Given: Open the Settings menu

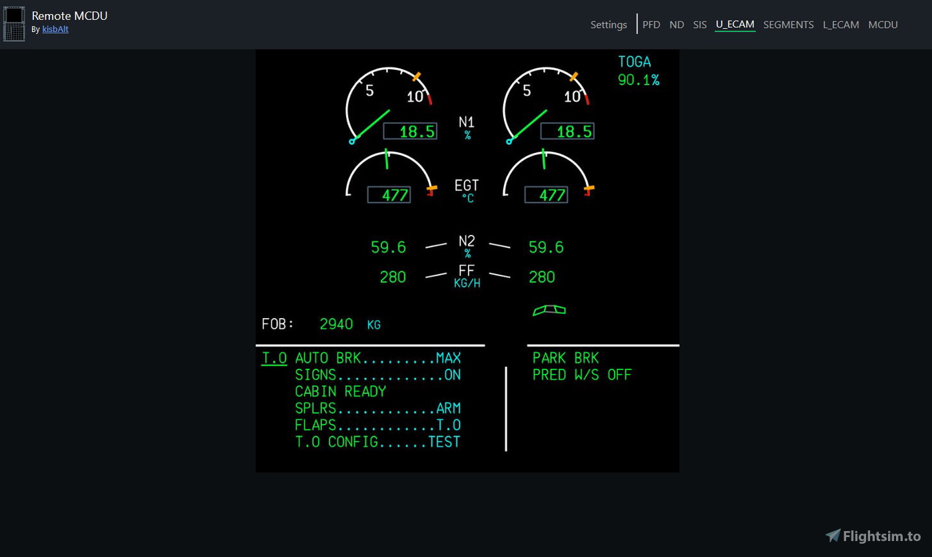Looking at the screenshot, I should click(608, 25).
